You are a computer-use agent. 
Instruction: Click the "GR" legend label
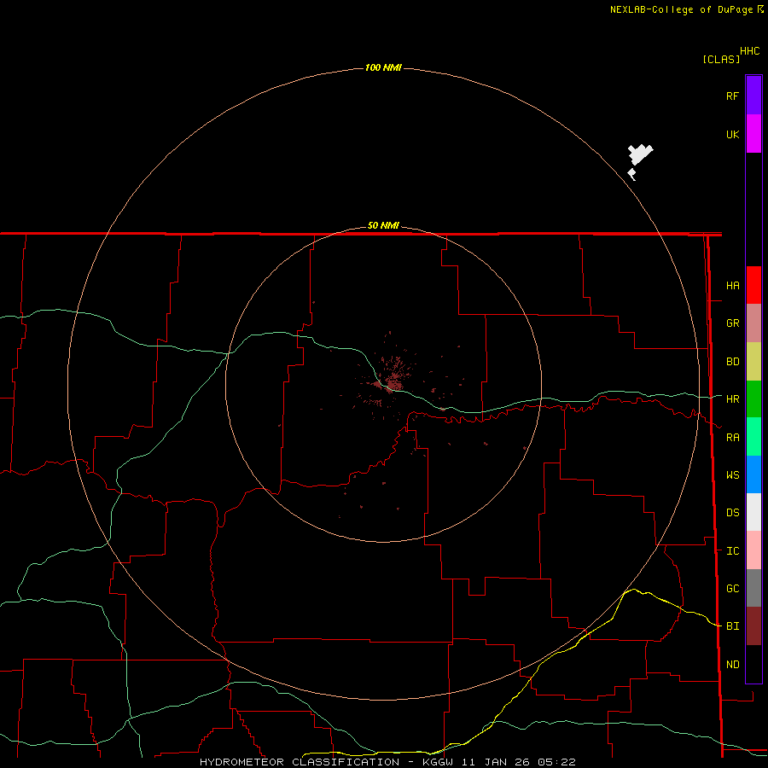(733, 323)
